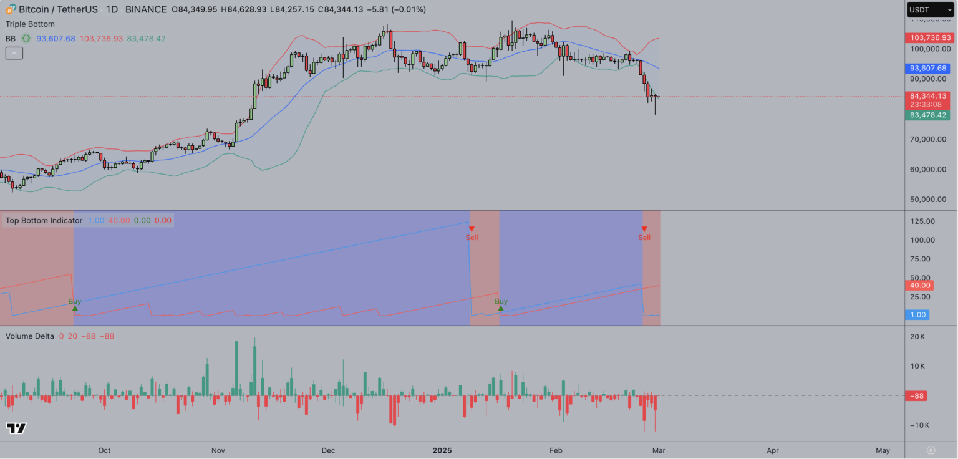Open chart settings hexagon gear icon

[x=931, y=450]
